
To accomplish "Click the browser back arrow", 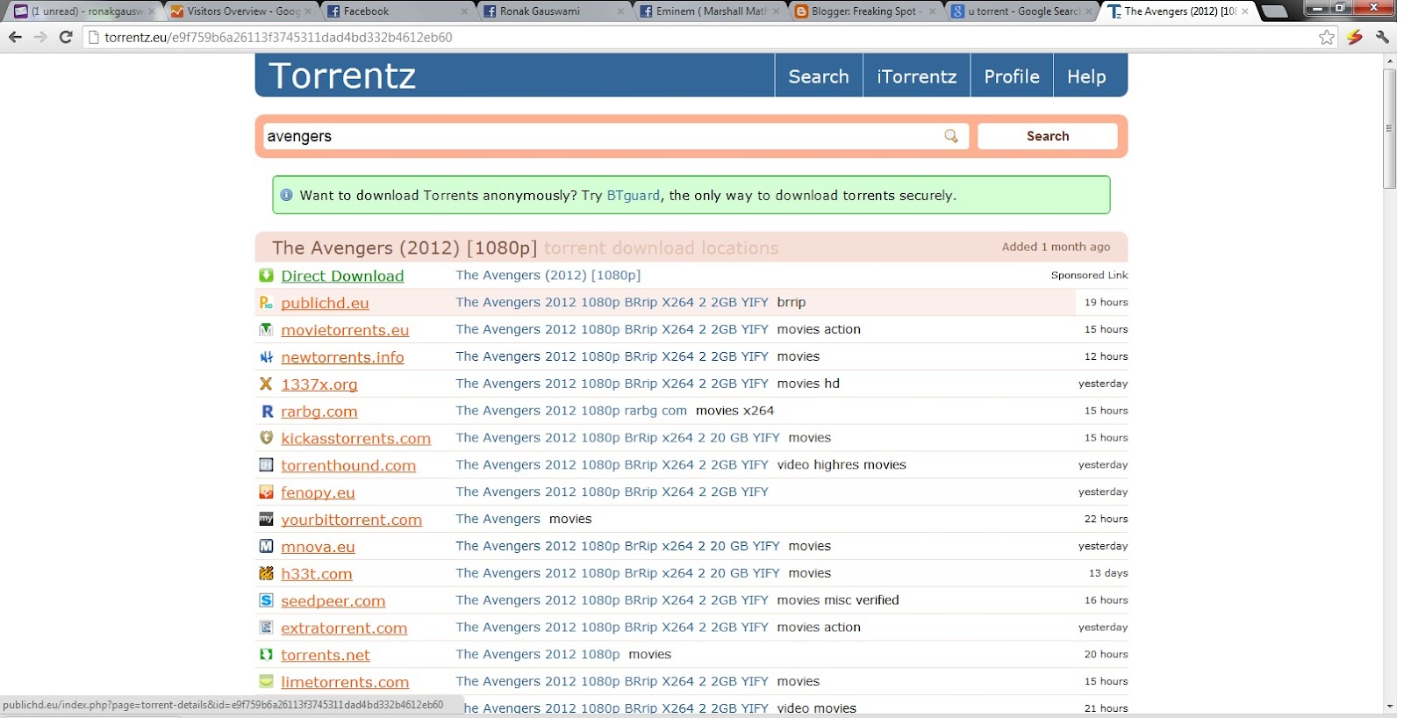I will click(x=15, y=37).
